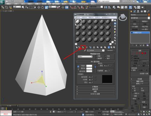Click the Mirror tool icon

point(106,7)
